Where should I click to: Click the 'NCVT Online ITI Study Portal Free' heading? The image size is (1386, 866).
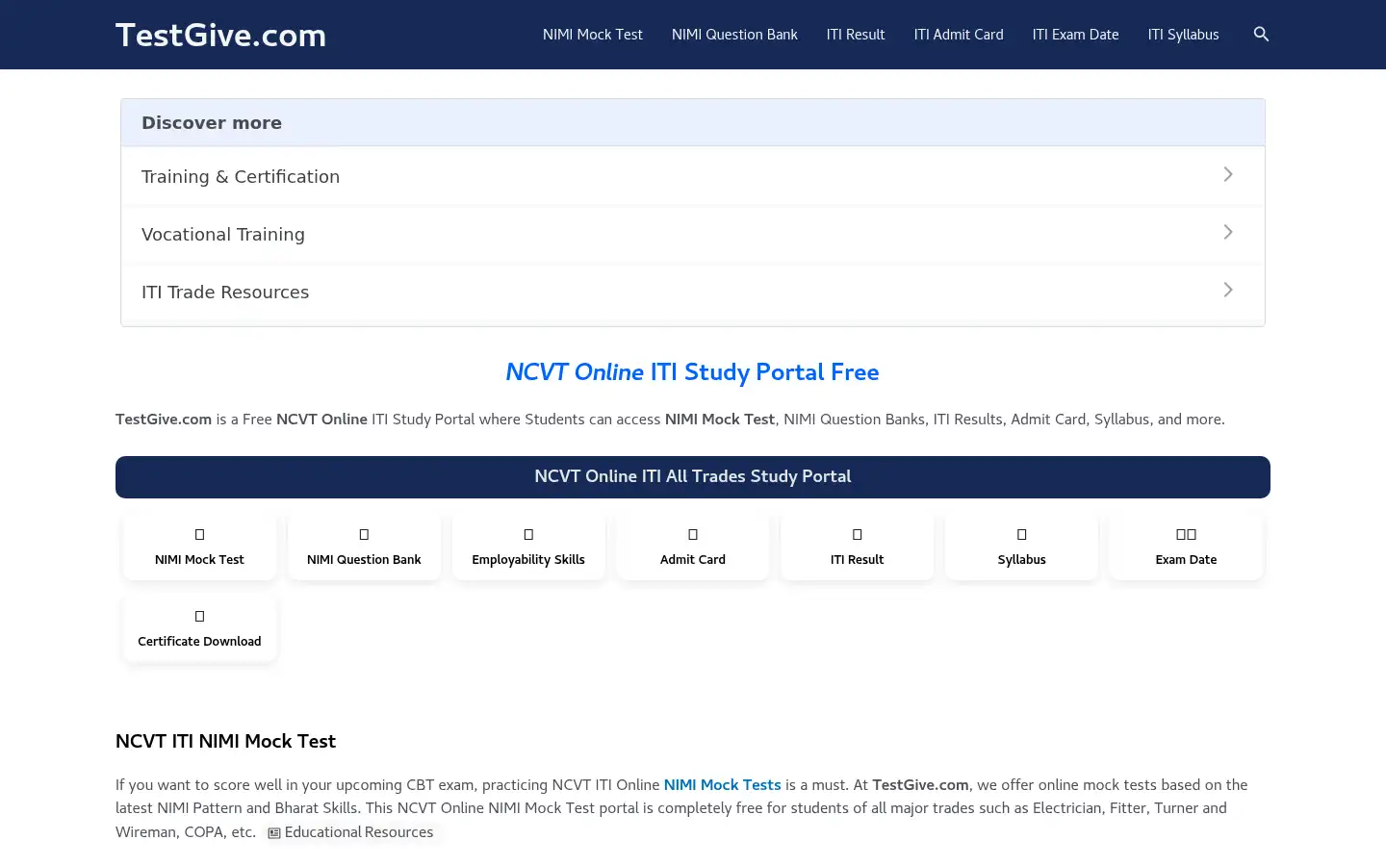pos(693,372)
